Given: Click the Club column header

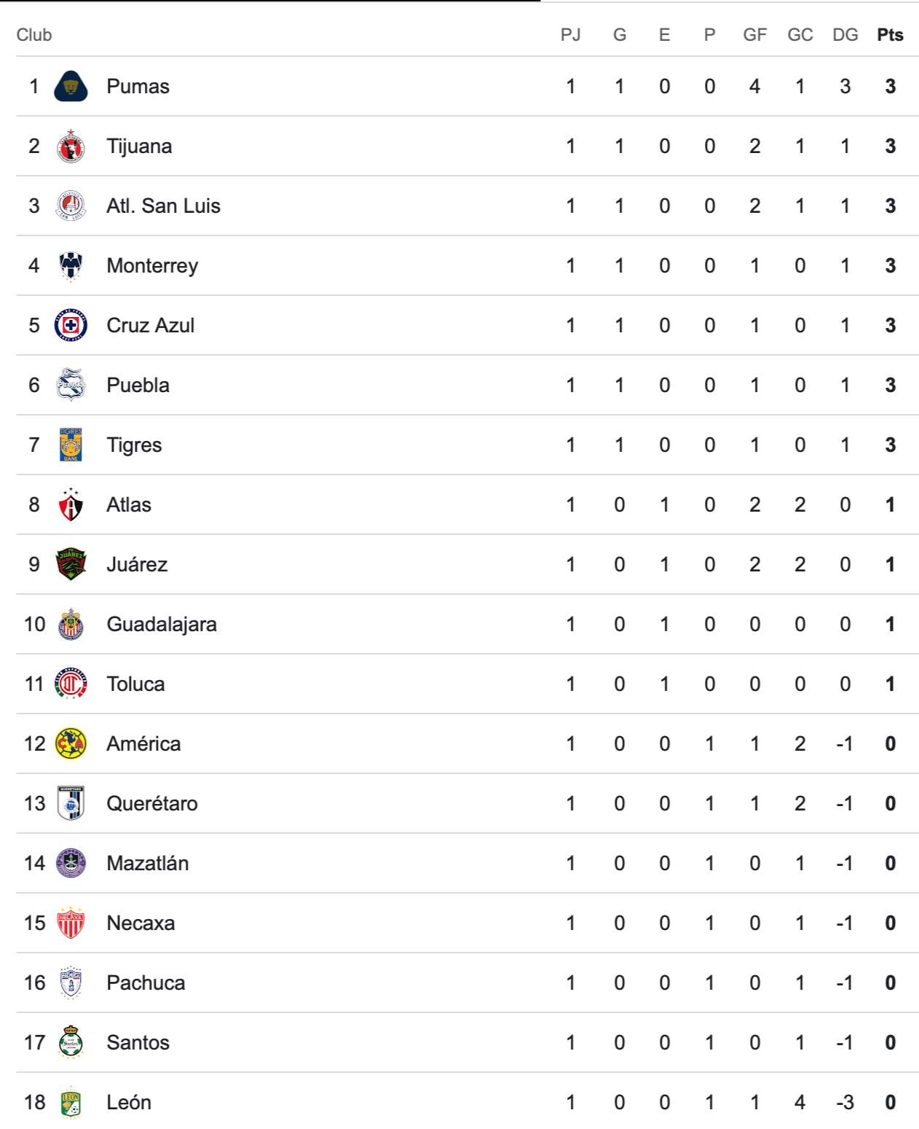Looking at the screenshot, I should pyautogui.click(x=34, y=34).
